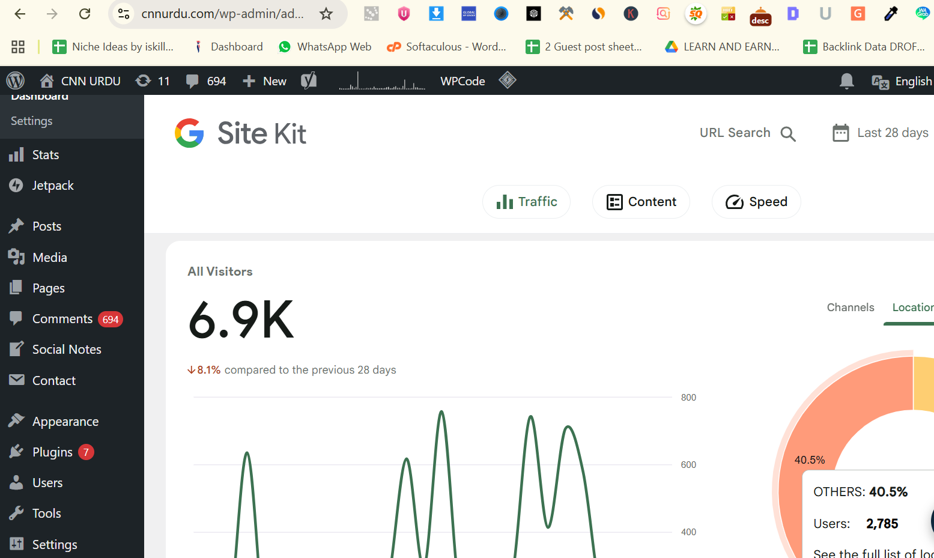
Task: Click the URL Search magnifier icon
Action: [787, 133]
